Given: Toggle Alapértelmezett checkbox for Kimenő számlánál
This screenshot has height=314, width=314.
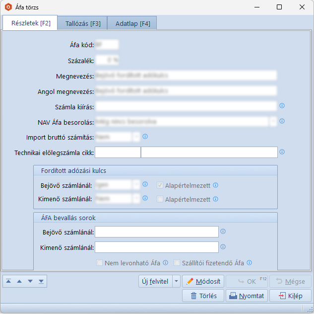Looking at the screenshot, I should 160,199.
